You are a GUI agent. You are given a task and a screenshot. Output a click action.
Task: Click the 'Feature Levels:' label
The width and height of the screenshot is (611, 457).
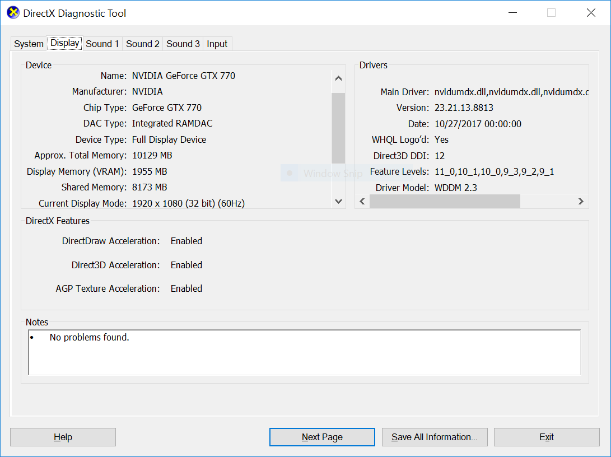click(x=399, y=172)
